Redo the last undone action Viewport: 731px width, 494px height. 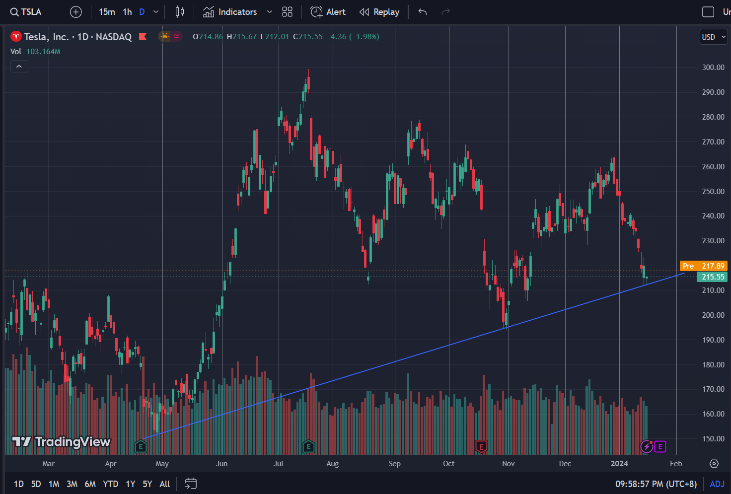click(x=446, y=12)
